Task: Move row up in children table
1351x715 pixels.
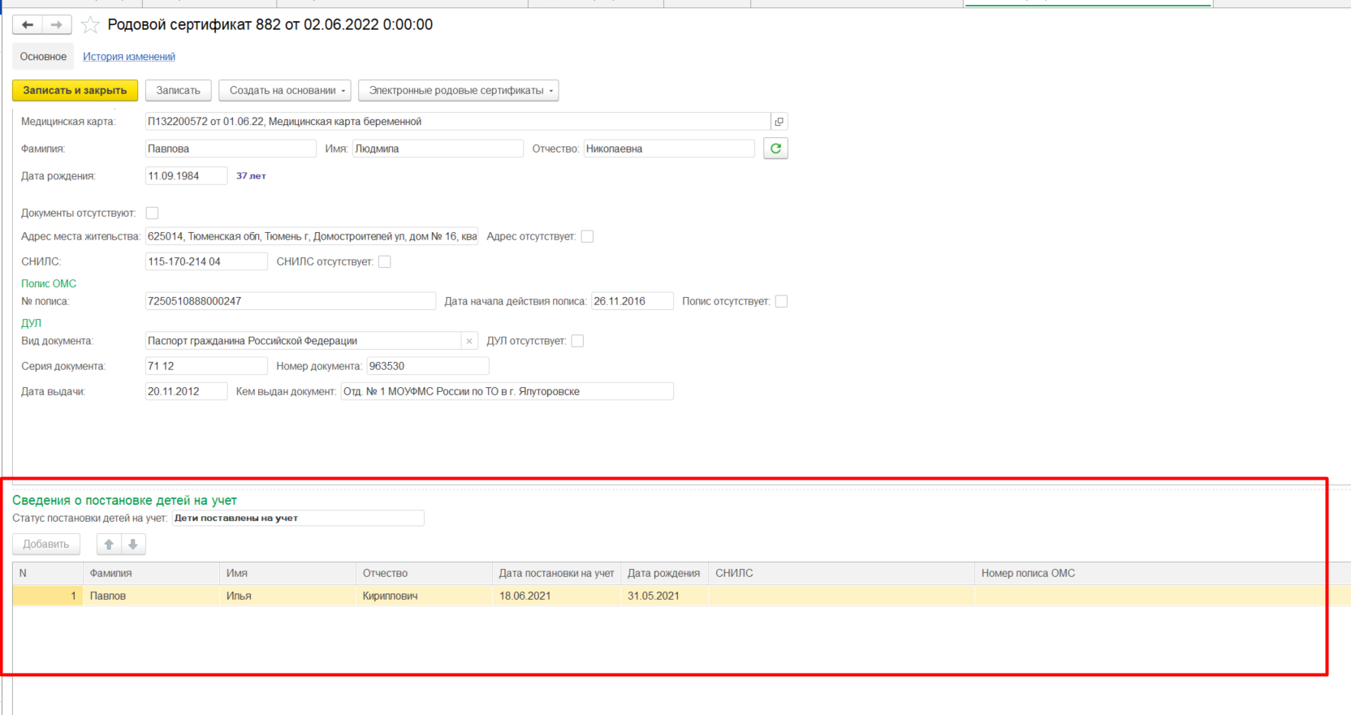Action: [x=109, y=544]
